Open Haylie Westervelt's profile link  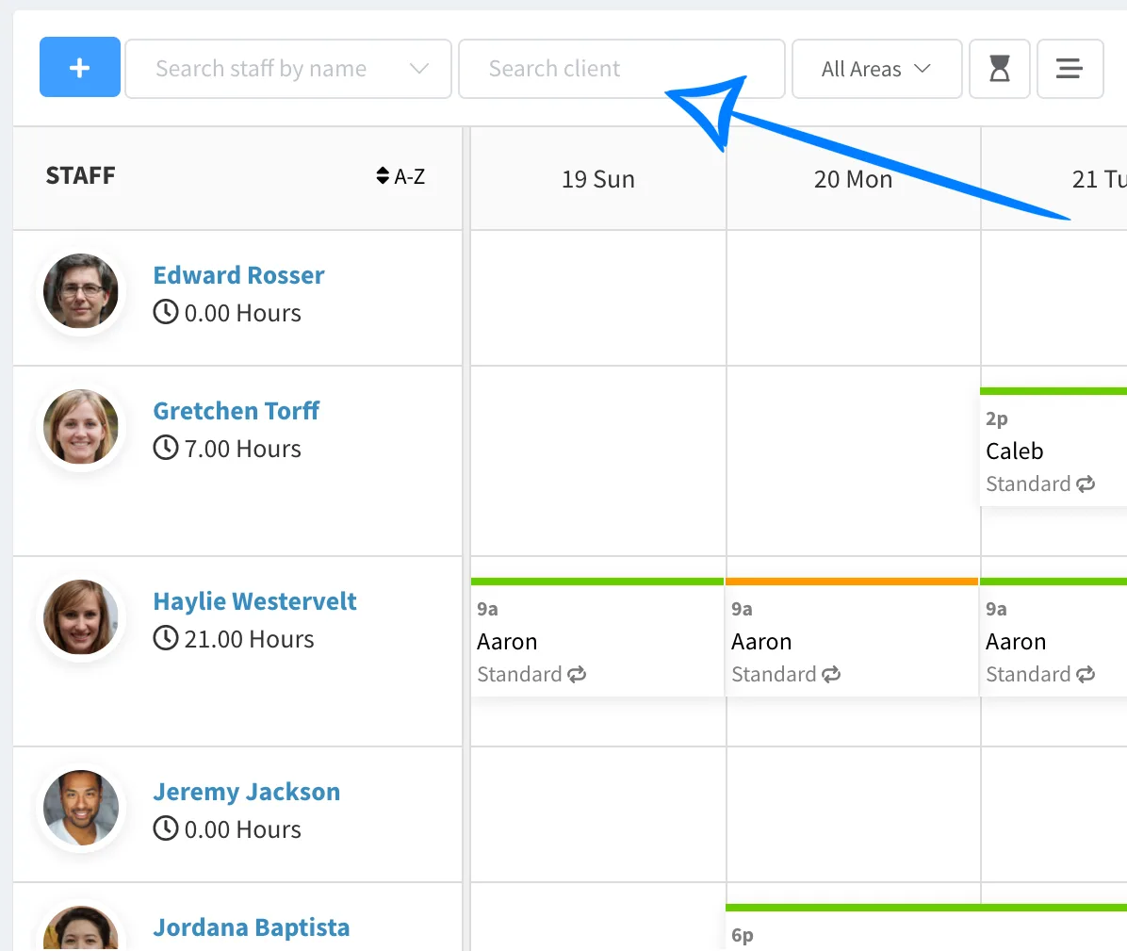[254, 601]
